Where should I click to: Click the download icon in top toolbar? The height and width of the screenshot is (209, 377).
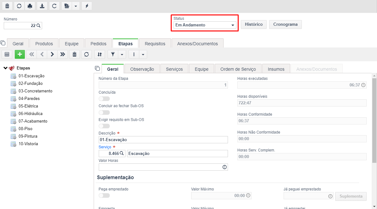coord(42,6)
